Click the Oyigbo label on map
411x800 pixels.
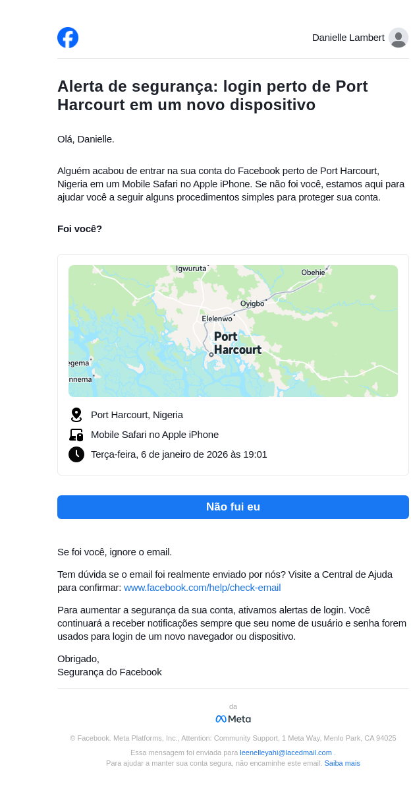click(x=252, y=304)
